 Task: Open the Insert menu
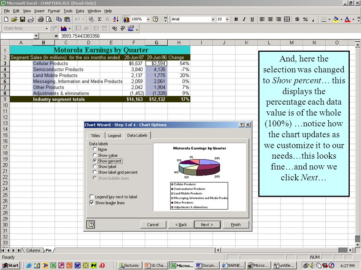[39, 11]
